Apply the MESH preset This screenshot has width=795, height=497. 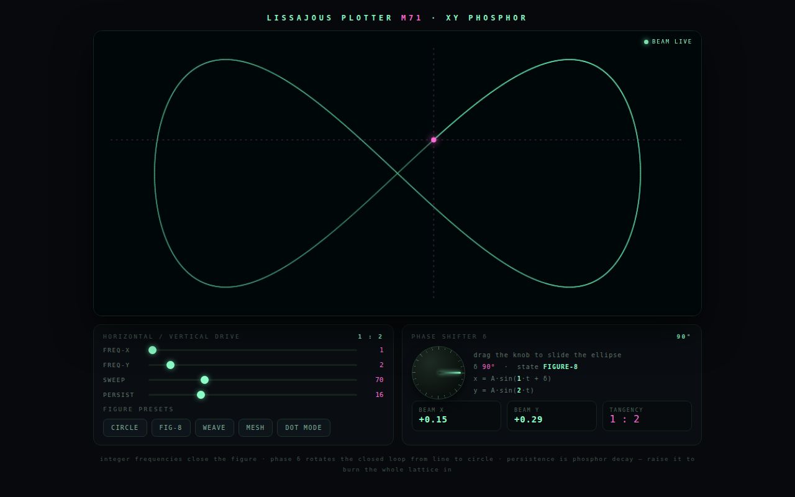[255, 427]
